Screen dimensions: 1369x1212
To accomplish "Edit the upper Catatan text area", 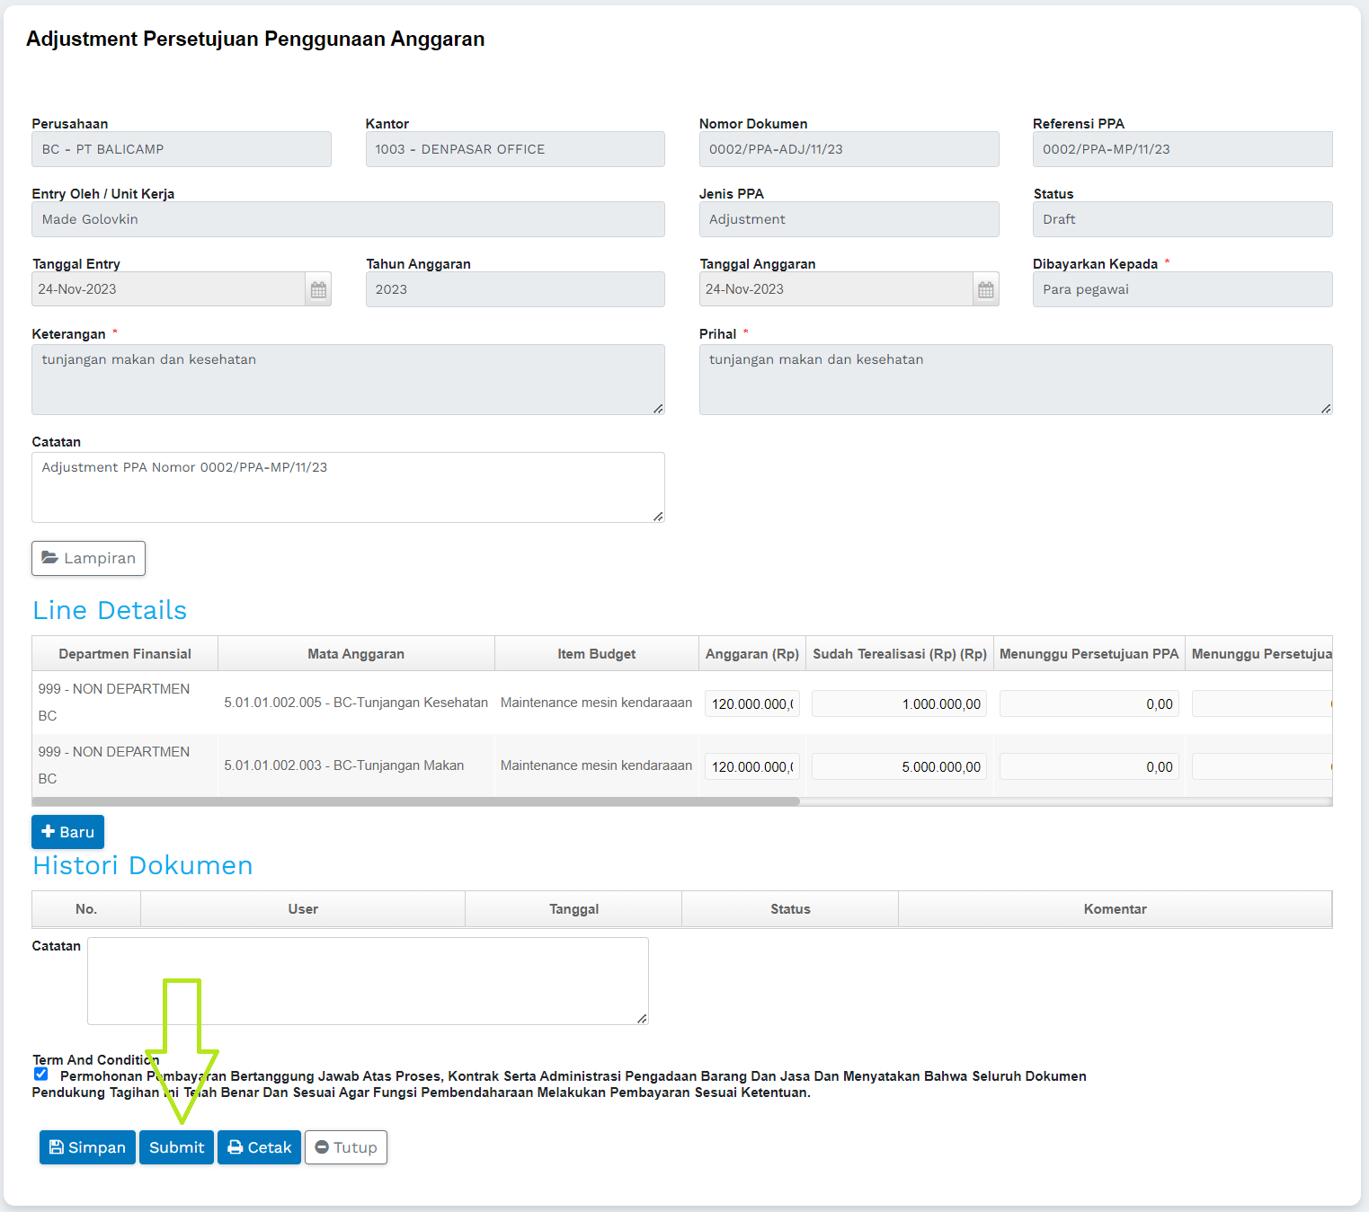I will (348, 487).
